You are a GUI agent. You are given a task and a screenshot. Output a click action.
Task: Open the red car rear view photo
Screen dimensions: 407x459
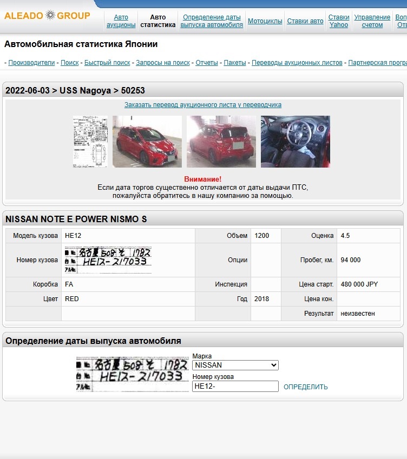click(221, 142)
